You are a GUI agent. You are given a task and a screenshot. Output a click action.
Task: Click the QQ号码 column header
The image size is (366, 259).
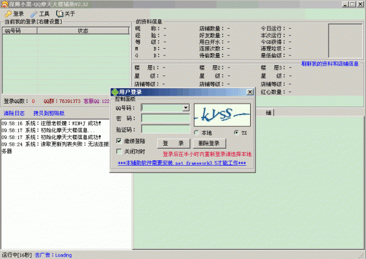click(20, 30)
